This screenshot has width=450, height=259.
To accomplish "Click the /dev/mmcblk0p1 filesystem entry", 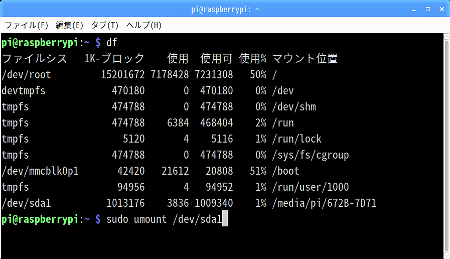I will coord(40,171).
